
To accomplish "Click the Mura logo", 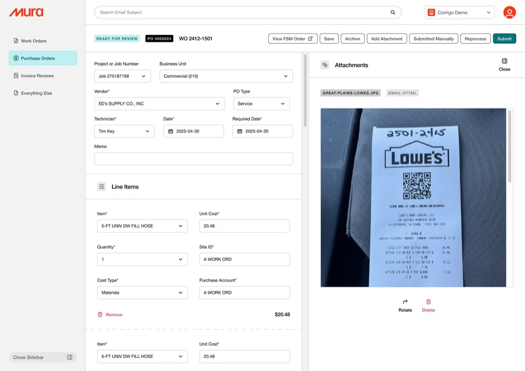I will (26, 13).
